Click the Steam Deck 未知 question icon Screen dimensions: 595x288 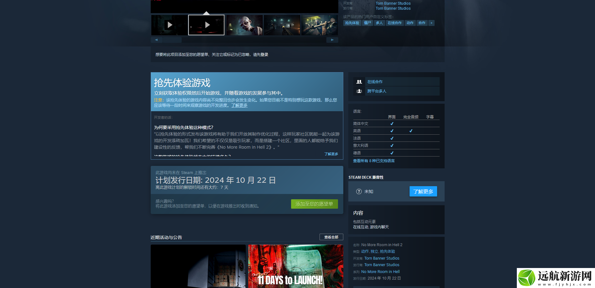(359, 191)
